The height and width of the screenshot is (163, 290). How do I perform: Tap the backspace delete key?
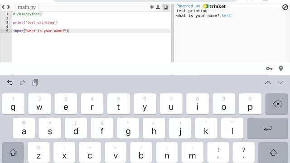(276, 104)
